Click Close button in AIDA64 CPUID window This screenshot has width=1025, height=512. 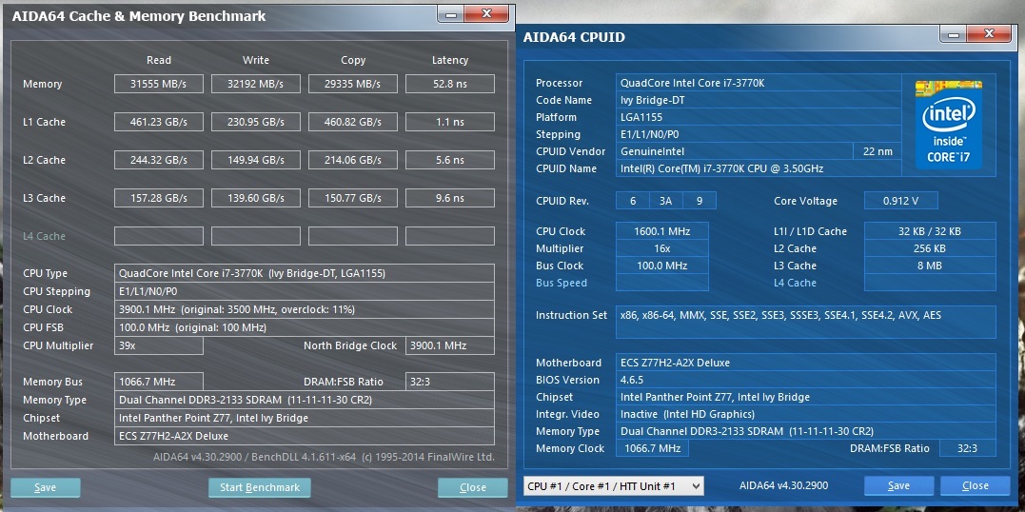[976, 485]
